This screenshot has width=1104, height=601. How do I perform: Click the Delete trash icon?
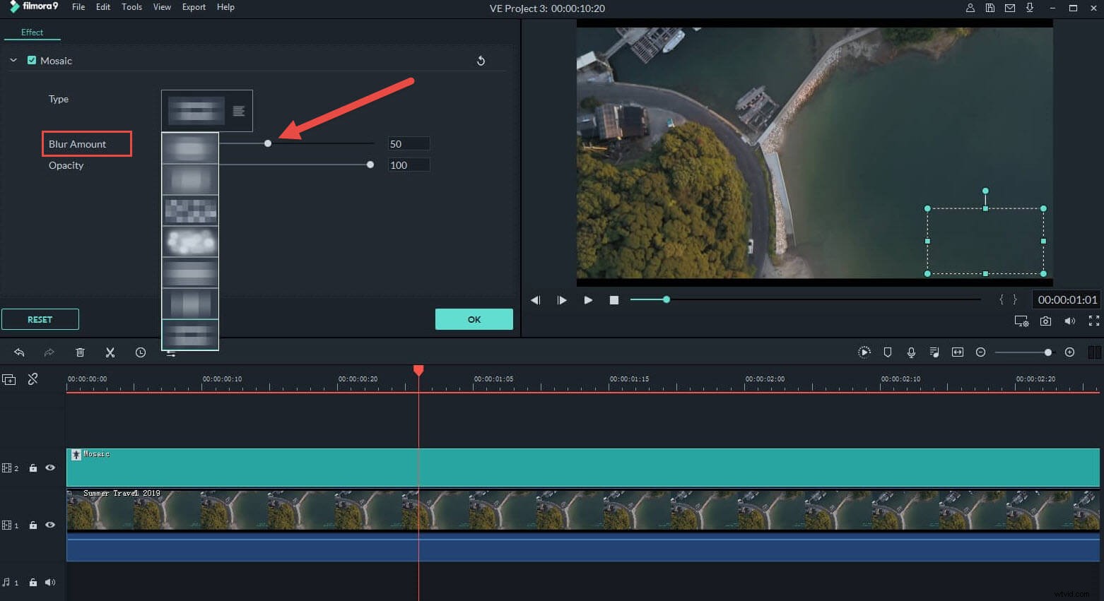pos(80,352)
